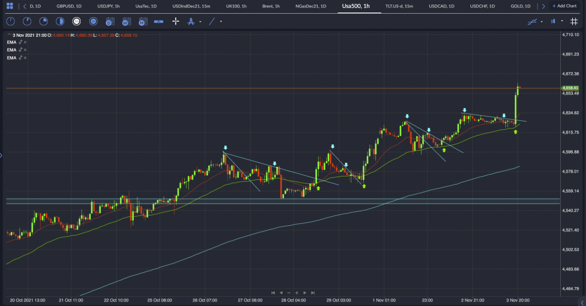This screenshot has width=586, height=306.
Task: Switch to the USDIndDec21, 15m tab
Action: click(x=191, y=6)
